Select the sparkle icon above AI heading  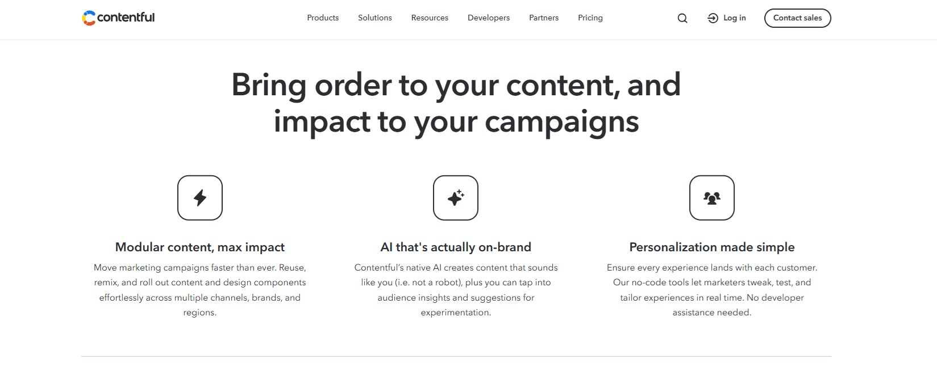(x=456, y=197)
